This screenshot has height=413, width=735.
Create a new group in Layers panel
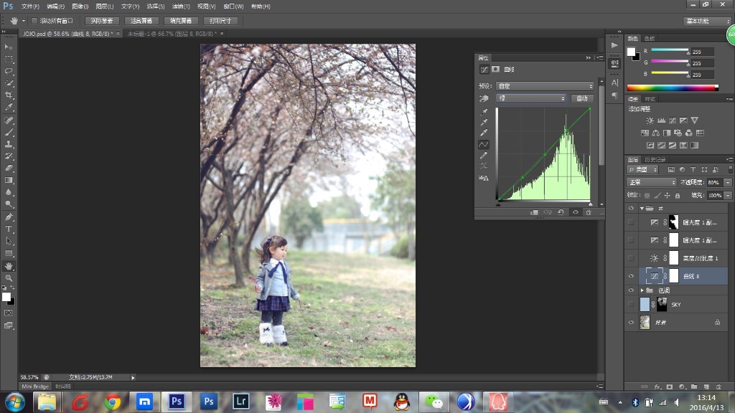click(x=694, y=386)
